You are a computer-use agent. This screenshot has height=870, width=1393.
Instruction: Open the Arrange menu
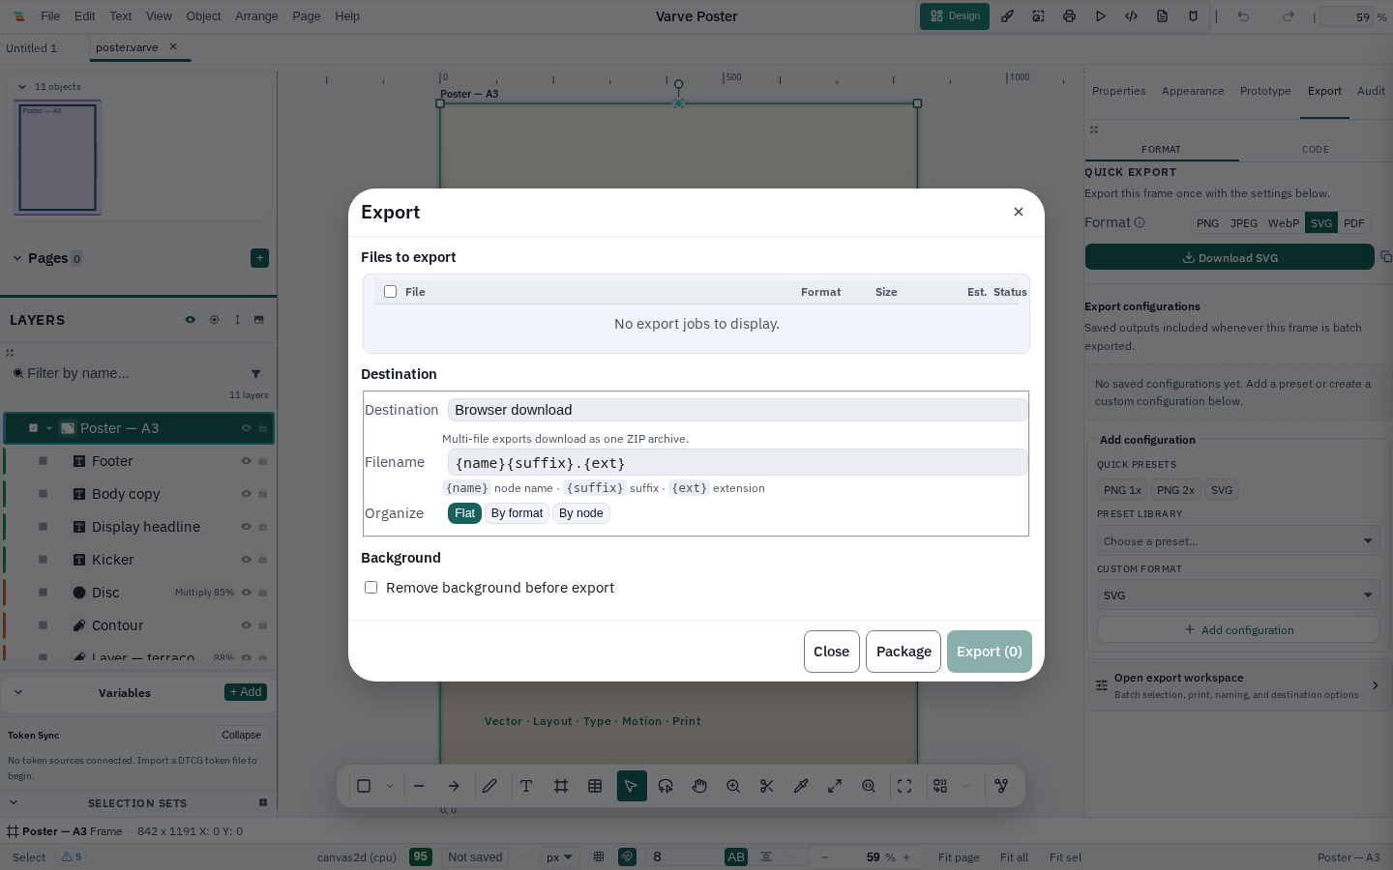click(x=256, y=16)
